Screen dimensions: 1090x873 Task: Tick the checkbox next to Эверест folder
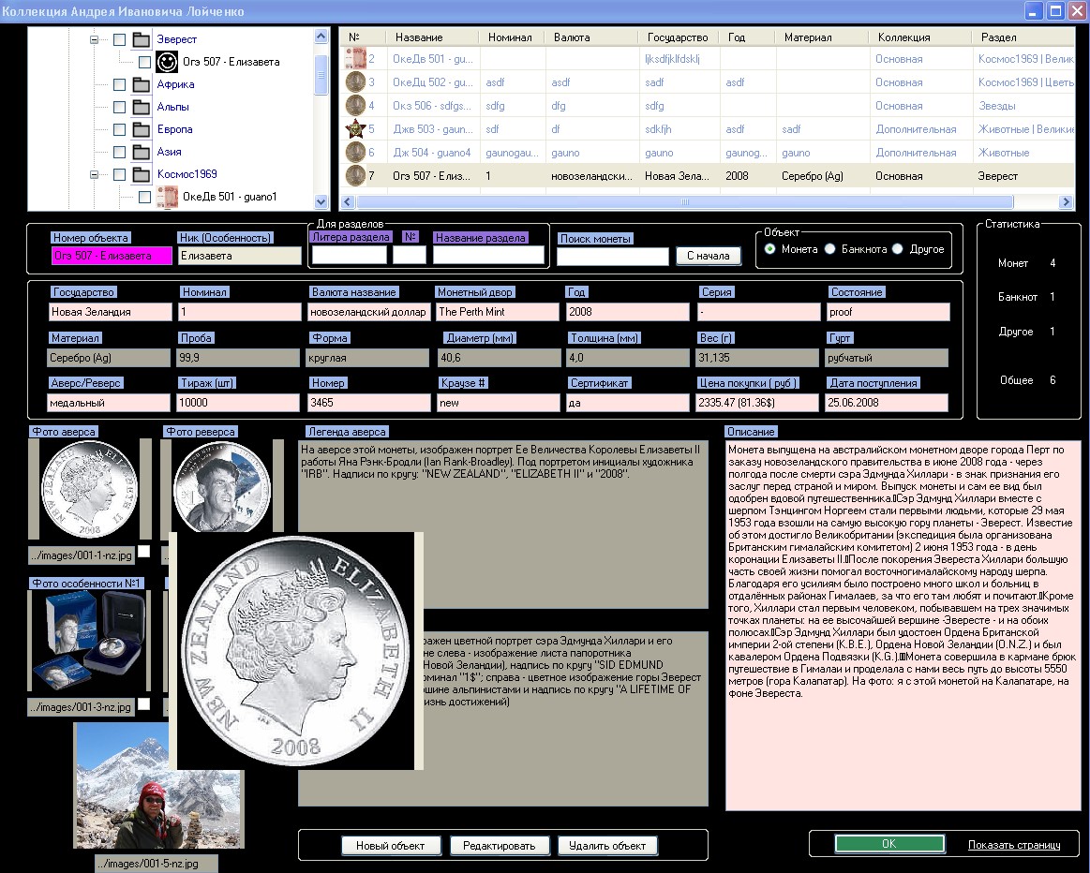pos(120,39)
